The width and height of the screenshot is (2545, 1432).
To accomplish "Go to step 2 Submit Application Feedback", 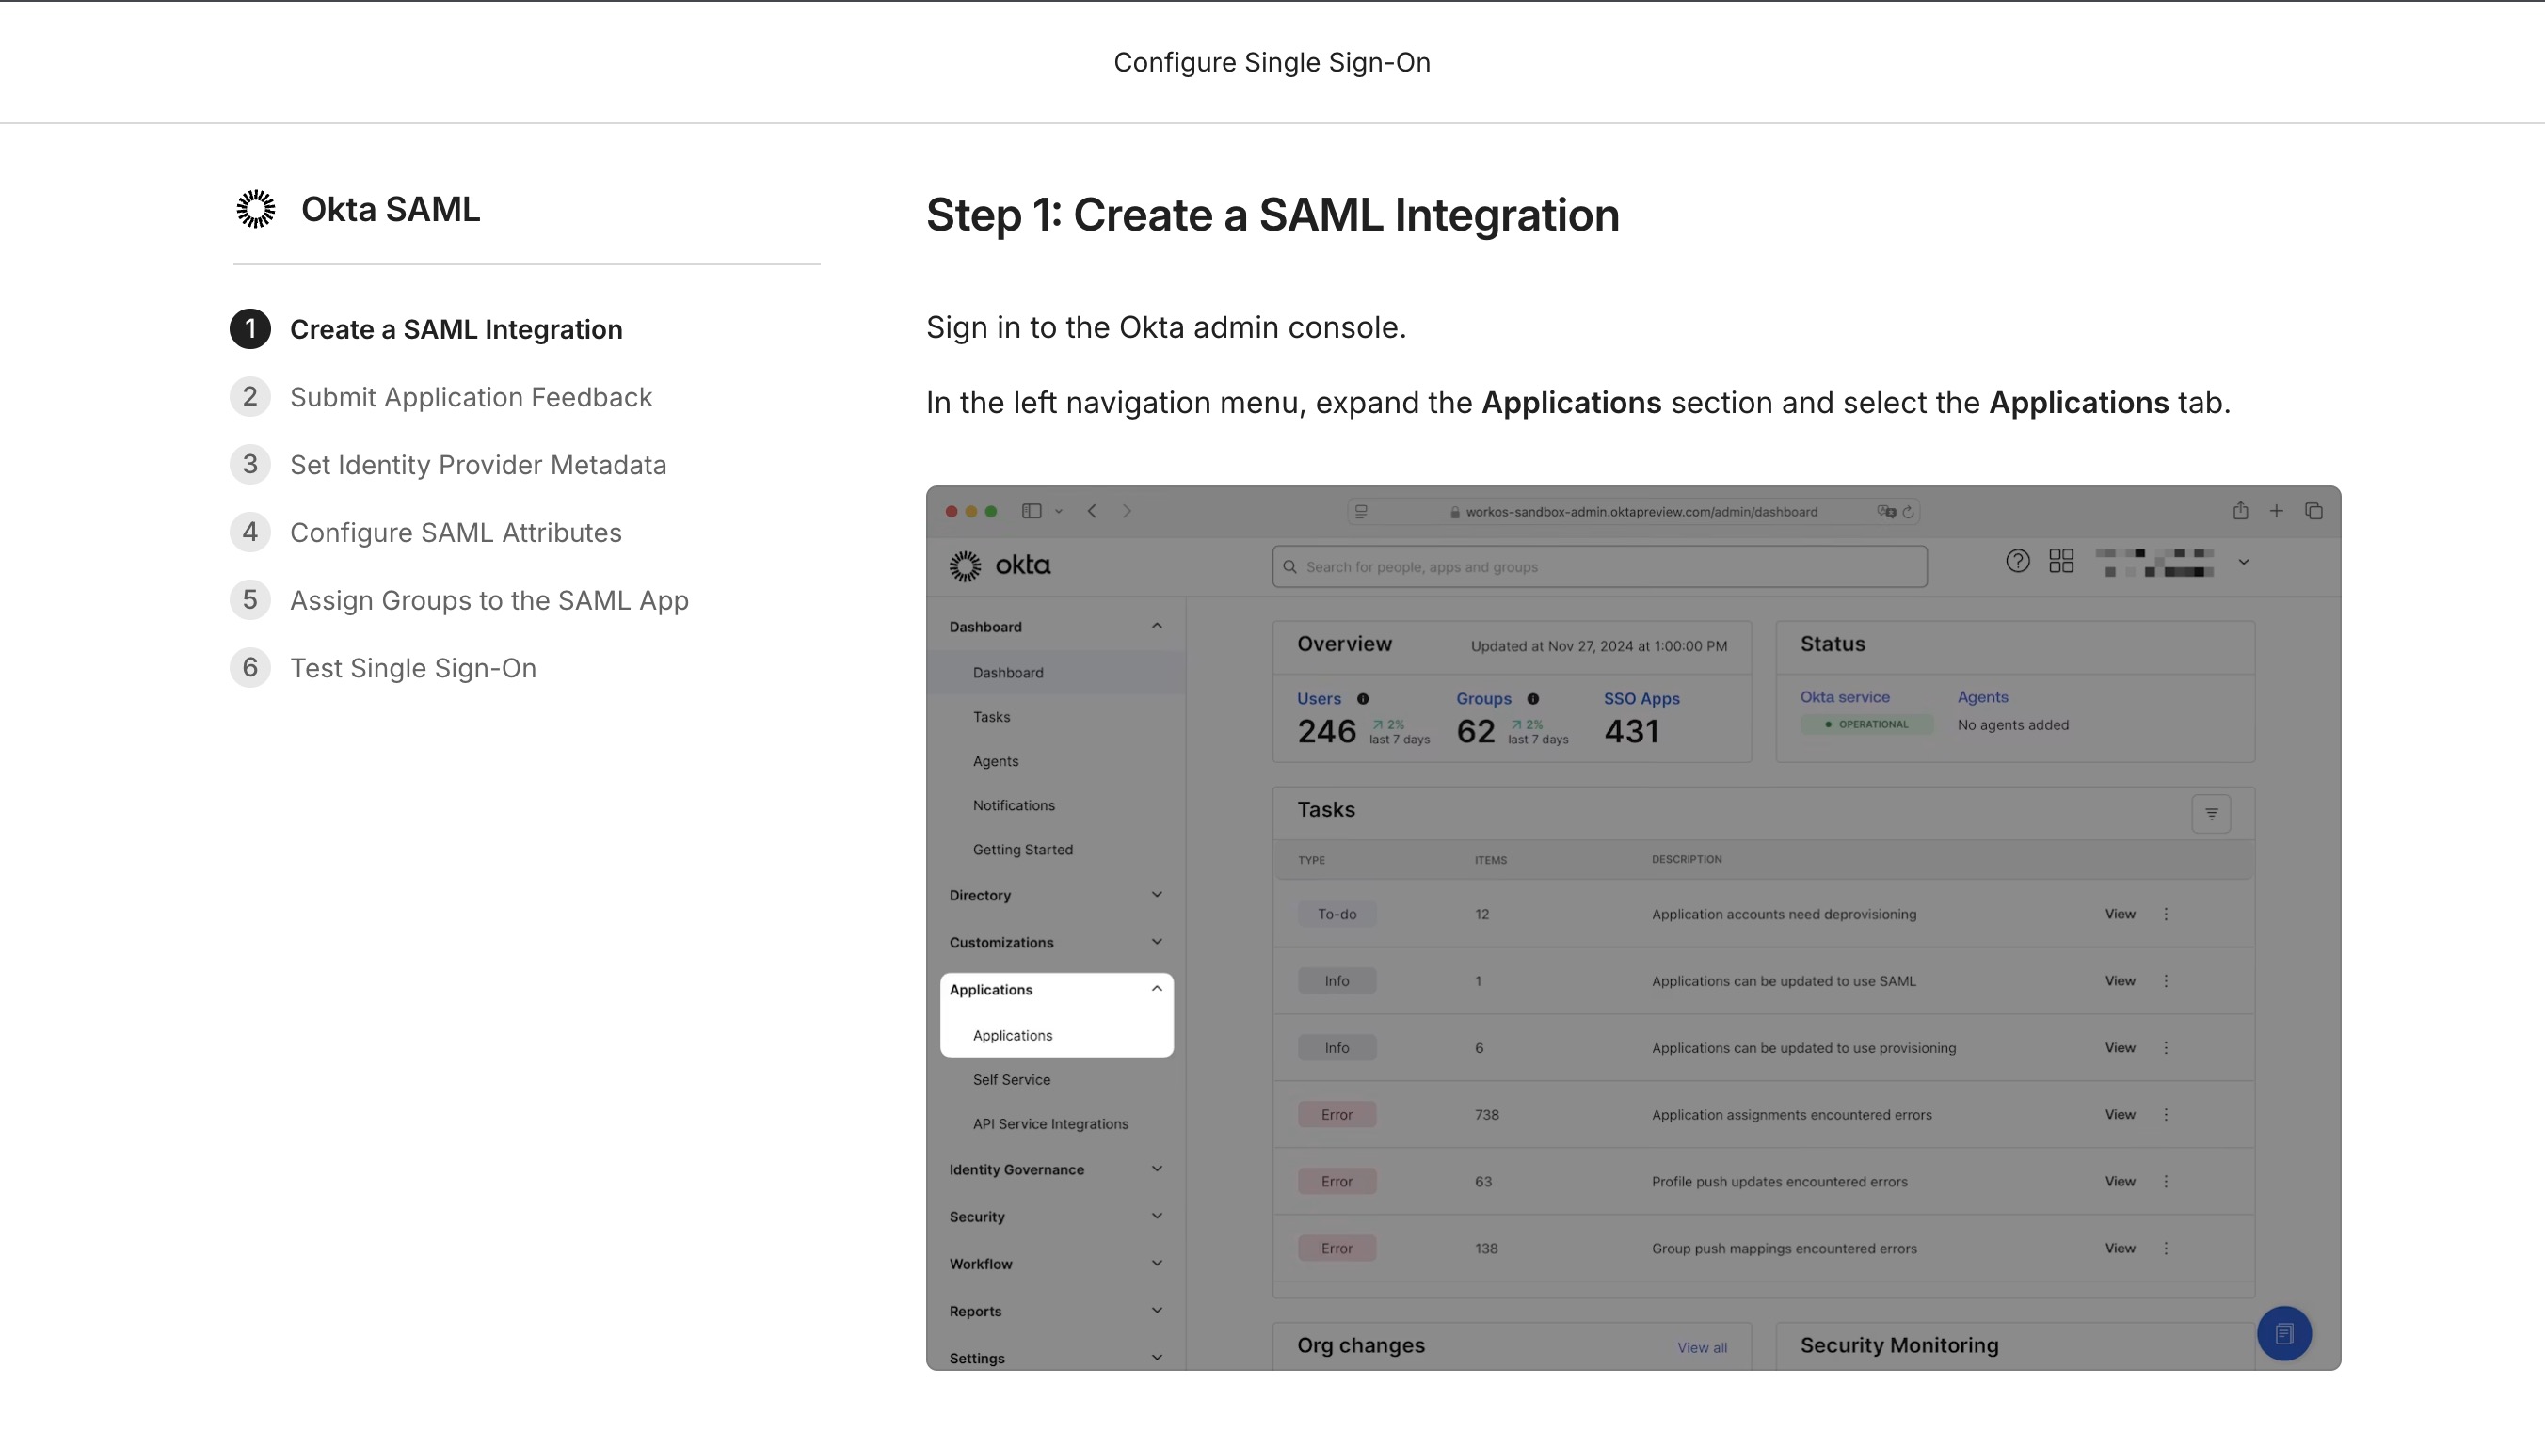I will 440,397.
